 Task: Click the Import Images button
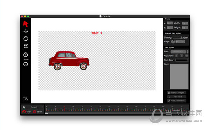click(176, 92)
